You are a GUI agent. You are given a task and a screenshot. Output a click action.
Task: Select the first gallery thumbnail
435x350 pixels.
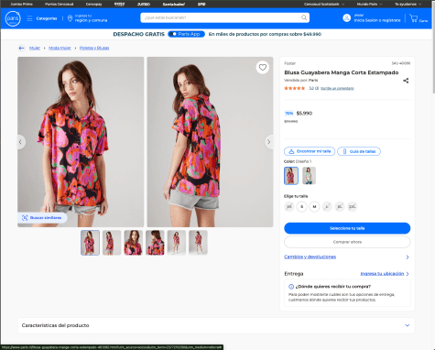coord(90,243)
